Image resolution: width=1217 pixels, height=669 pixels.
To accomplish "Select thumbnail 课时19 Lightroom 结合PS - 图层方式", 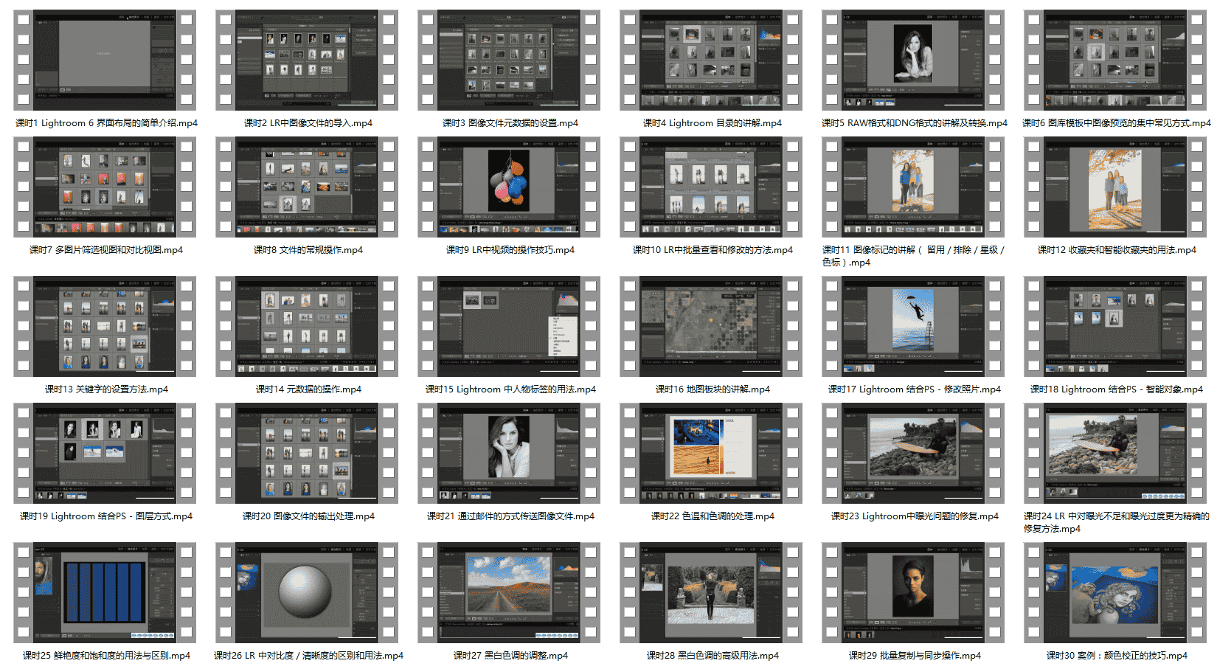I will (x=105, y=453).
